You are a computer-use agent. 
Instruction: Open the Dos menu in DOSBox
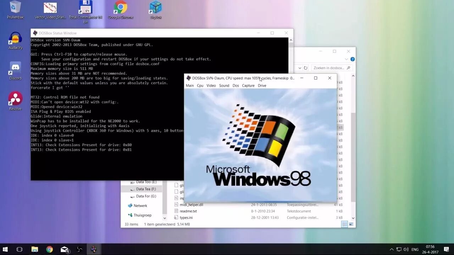click(x=236, y=85)
